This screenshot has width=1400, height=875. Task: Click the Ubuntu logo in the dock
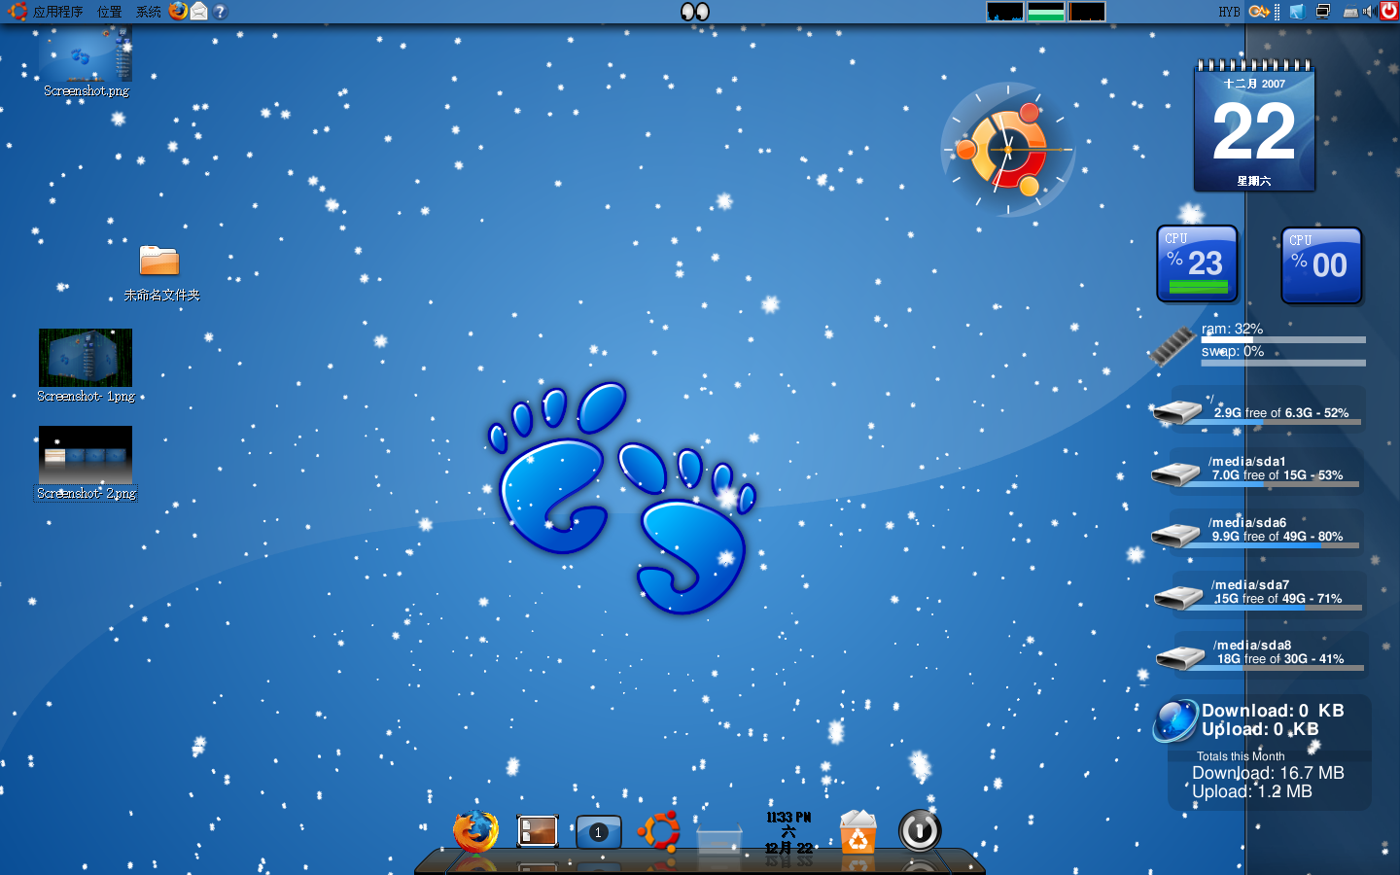(659, 831)
